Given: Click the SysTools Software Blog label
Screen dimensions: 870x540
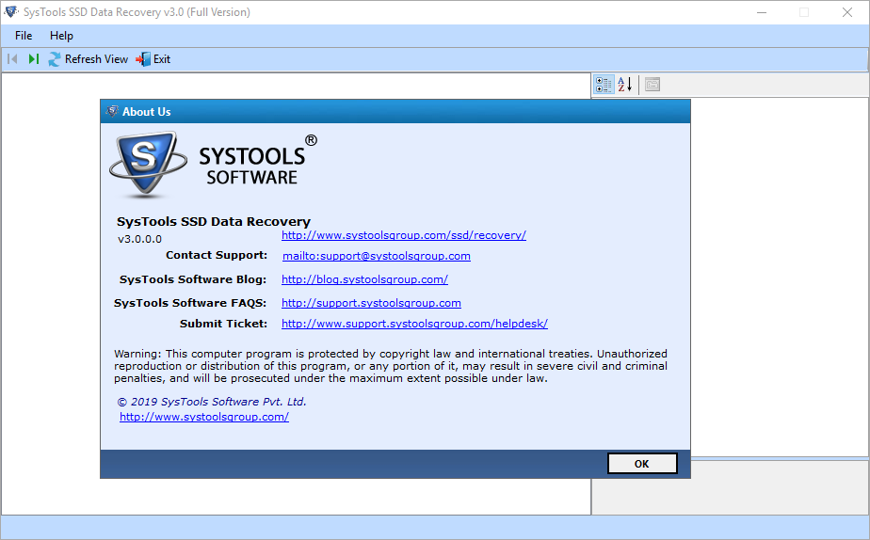Looking at the screenshot, I should [192, 279].
